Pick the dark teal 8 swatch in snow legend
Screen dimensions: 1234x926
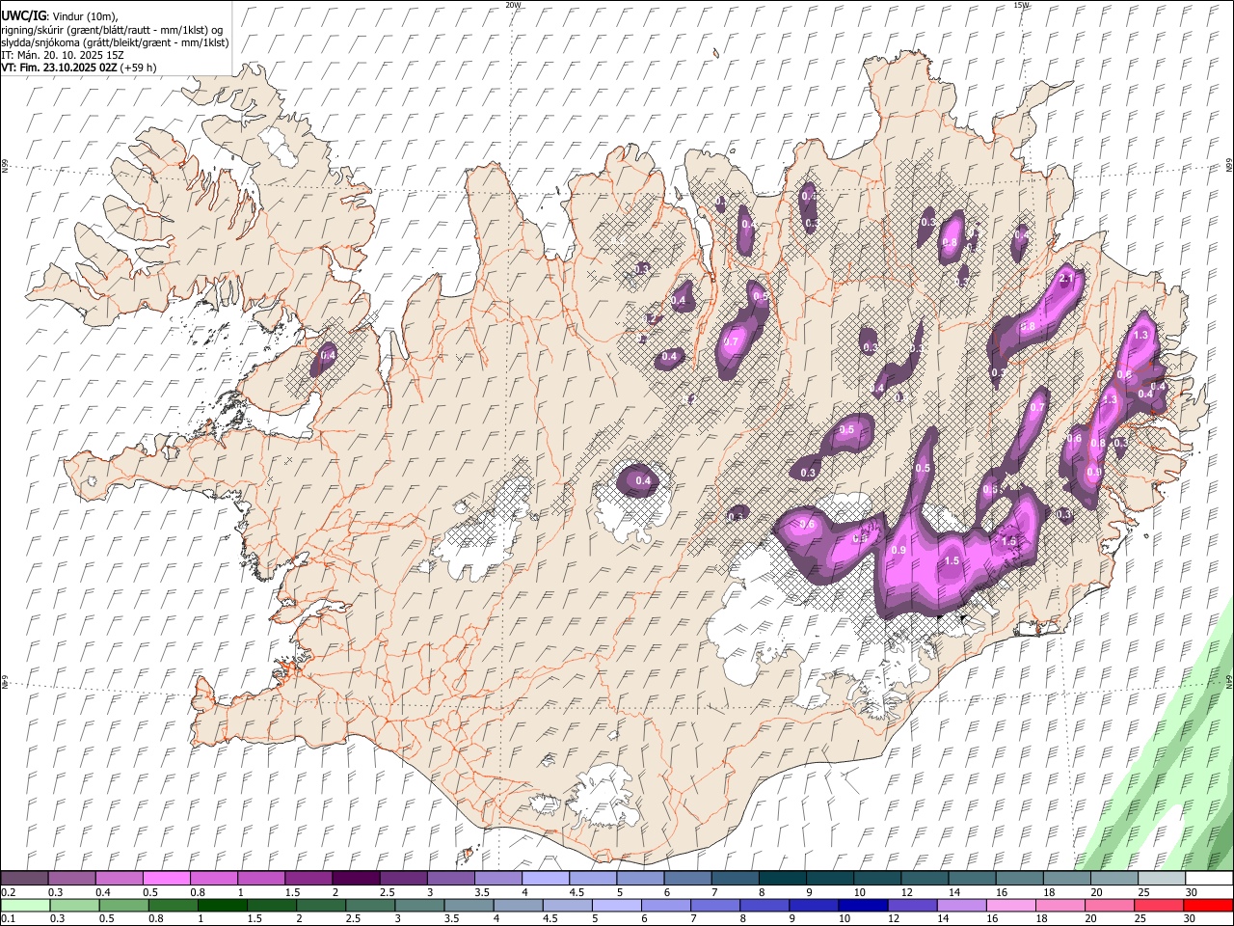tap(782, 878)
